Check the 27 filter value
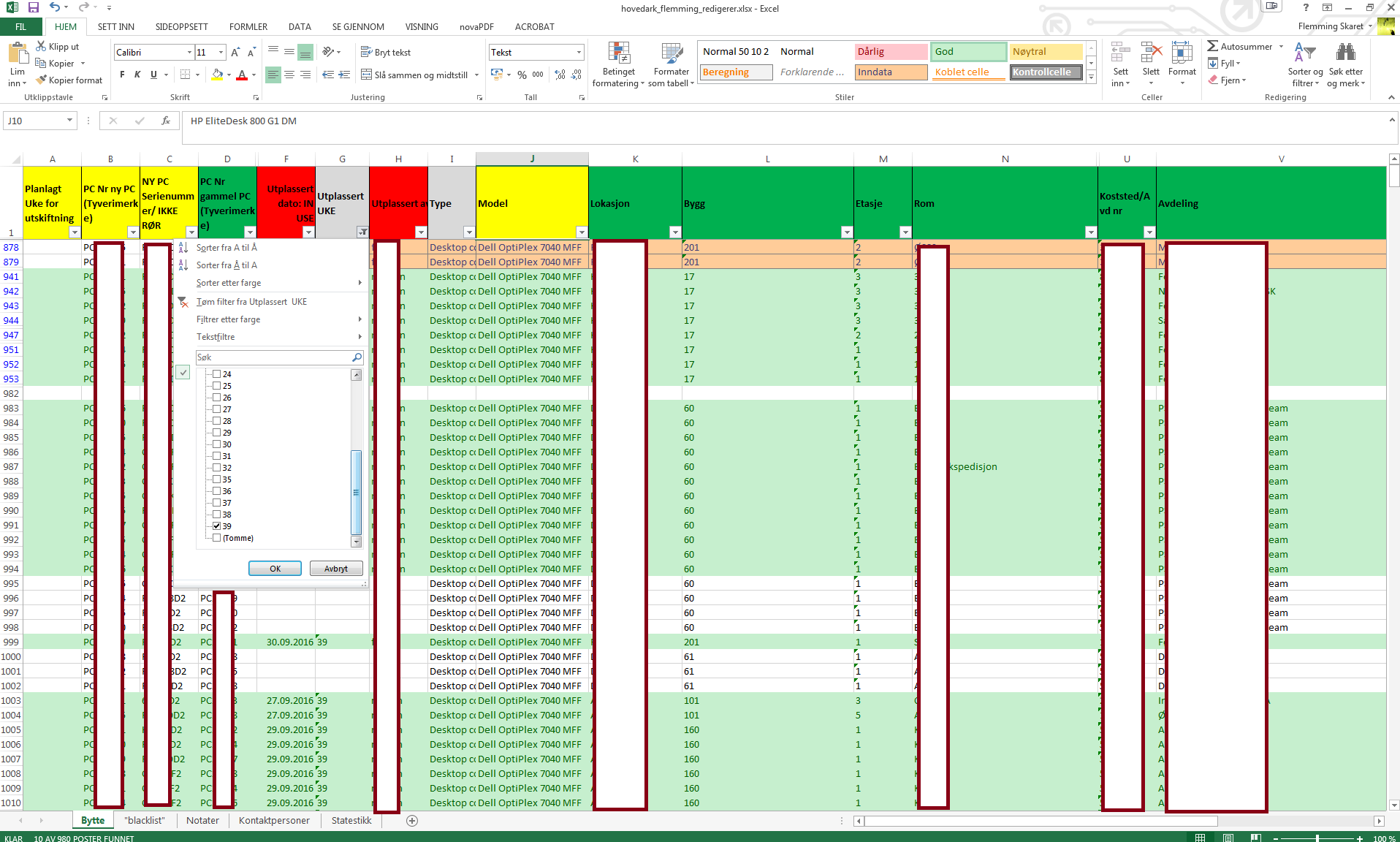 click(x=216, y=409)
